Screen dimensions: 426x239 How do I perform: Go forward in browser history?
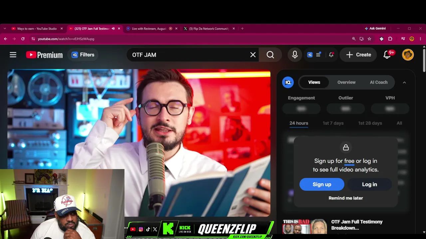tap(14, 39)
